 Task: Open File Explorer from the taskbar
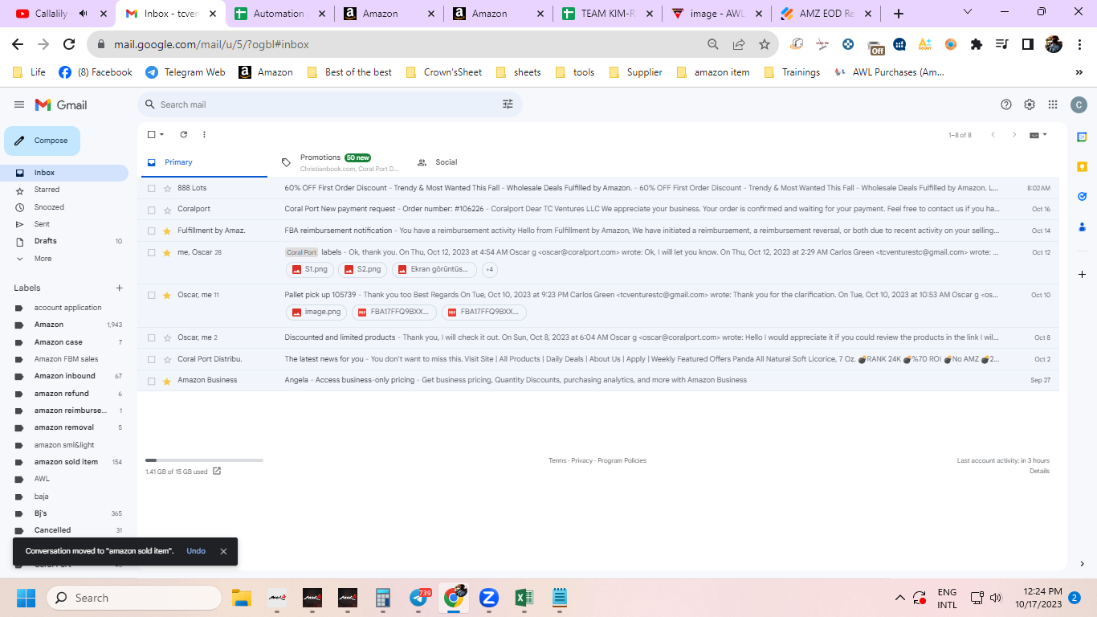[x=242, y=598]
